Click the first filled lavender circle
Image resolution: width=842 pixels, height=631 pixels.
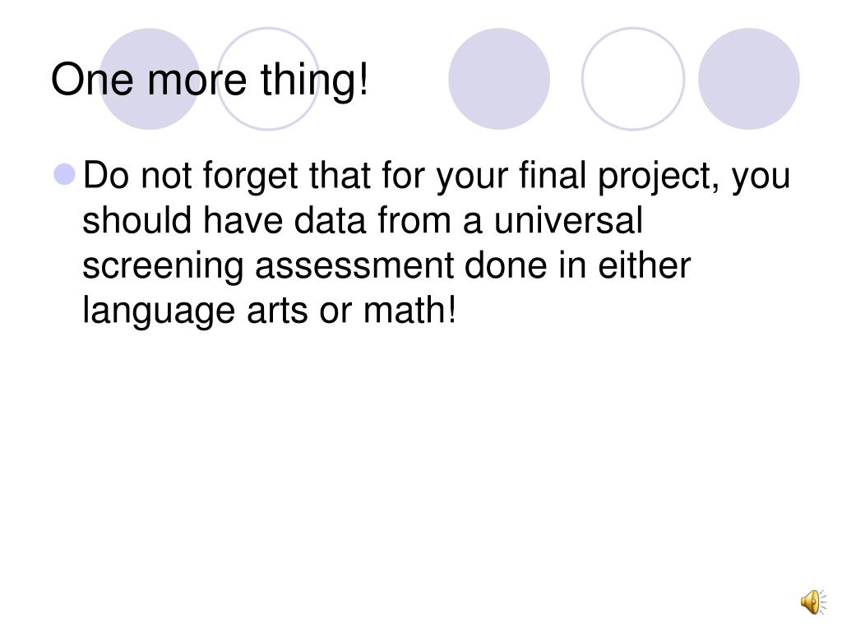pyautogui.click(x=150, y=79)
